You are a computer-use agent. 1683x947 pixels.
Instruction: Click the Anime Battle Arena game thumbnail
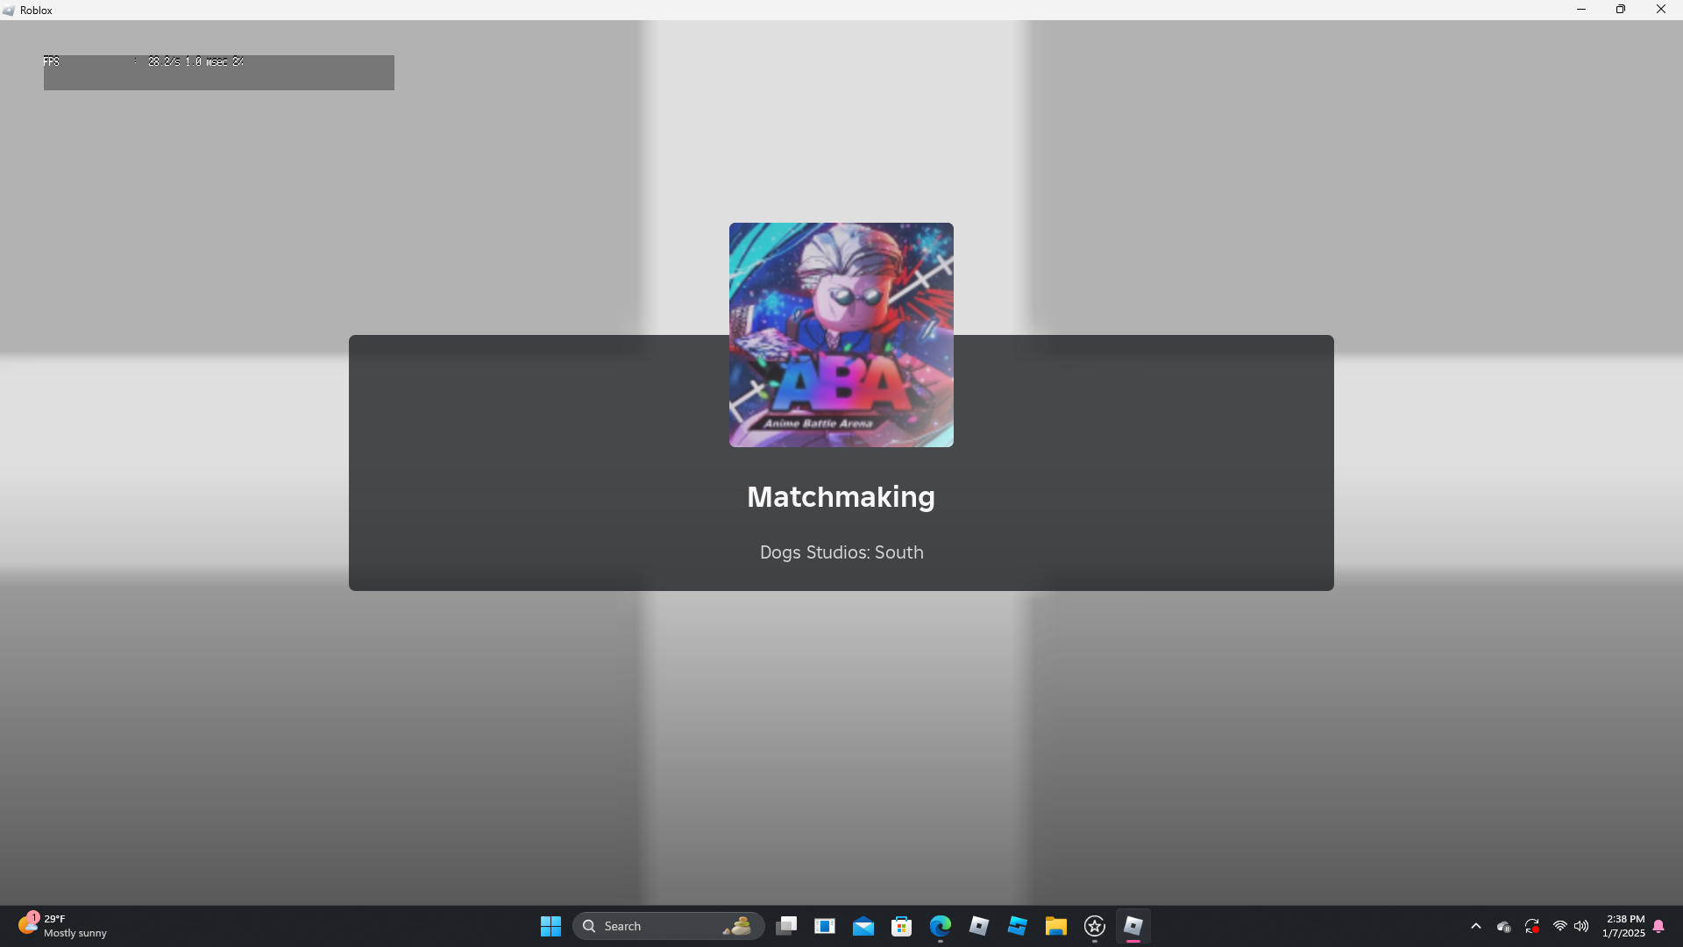tap(841, 334)
